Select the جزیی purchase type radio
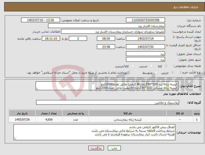The image size is (205, 155). 173,72
